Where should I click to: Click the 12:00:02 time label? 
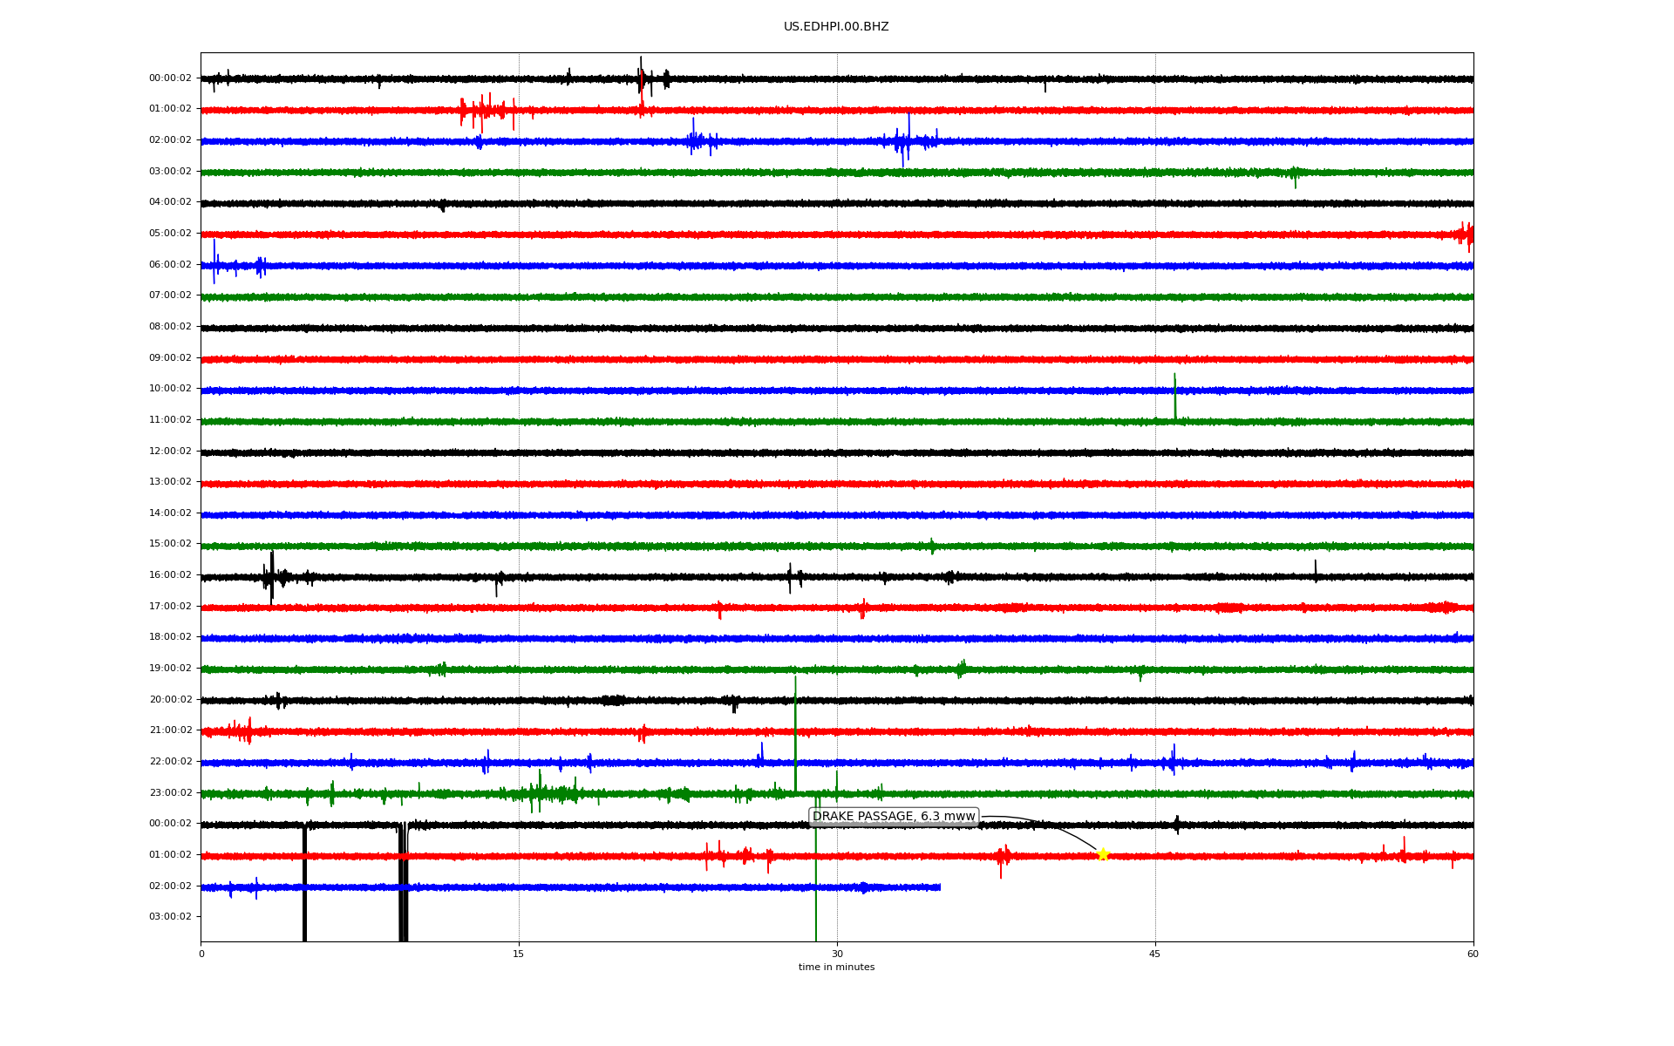pos(170,452)
